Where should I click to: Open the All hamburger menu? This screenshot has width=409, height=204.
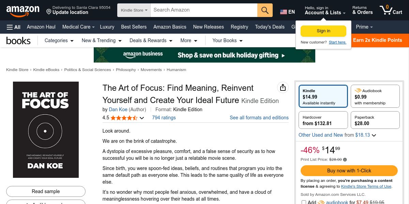click(14, 27)
